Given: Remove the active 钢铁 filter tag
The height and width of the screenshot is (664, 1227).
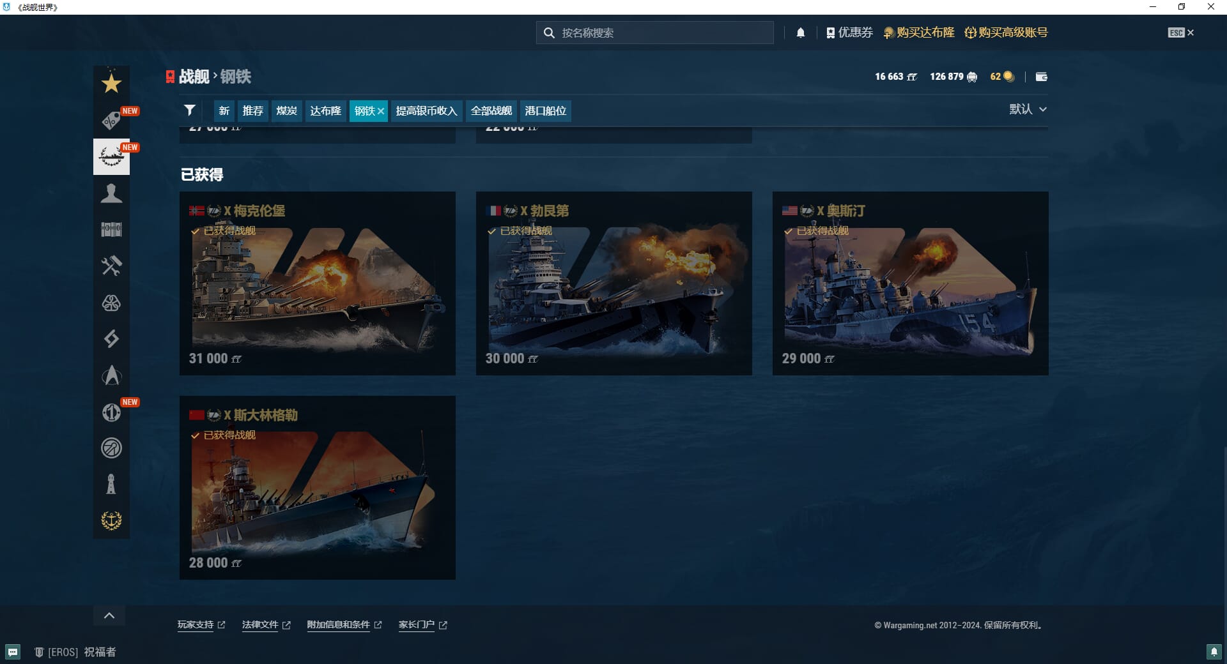Looking at the screenshot, I should 381,111.
